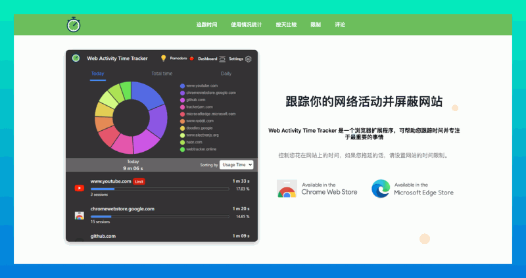Click the 17.03 % value
526x278 pixels.
click(x=243, y=189)
